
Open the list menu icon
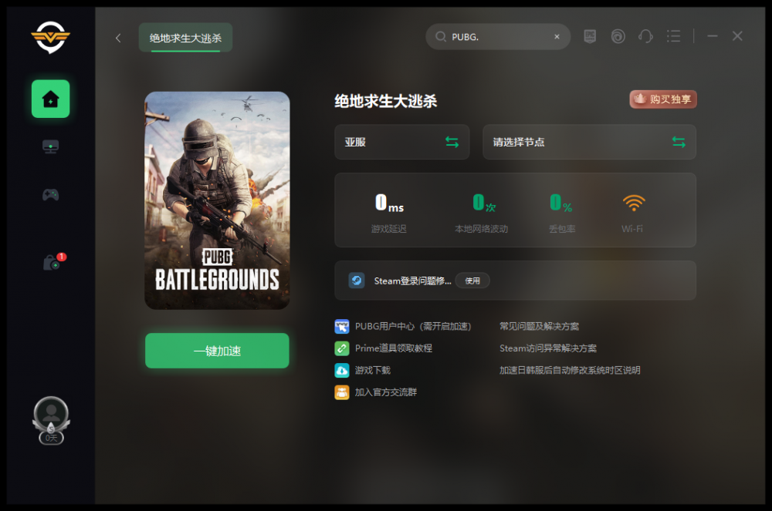pyautogui.click(x=673, y=36)
